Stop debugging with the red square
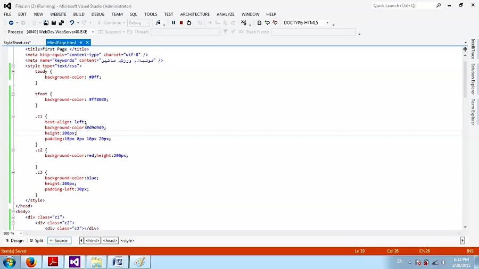479x269 pixels. 181,23
